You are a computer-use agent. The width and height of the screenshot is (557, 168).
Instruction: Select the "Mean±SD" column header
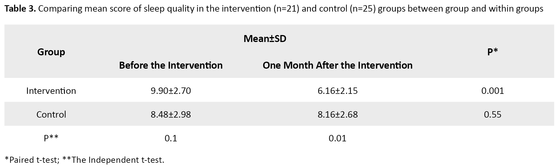click(265, 39)
